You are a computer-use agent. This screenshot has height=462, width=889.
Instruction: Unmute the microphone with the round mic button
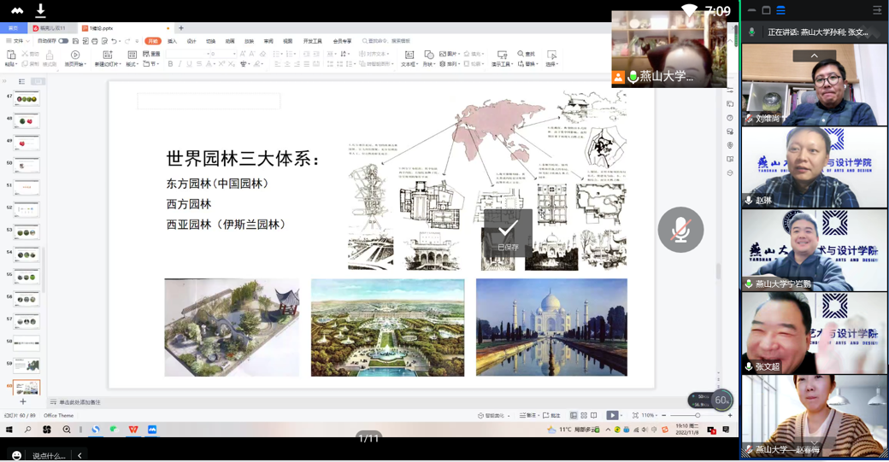point(680,230)
